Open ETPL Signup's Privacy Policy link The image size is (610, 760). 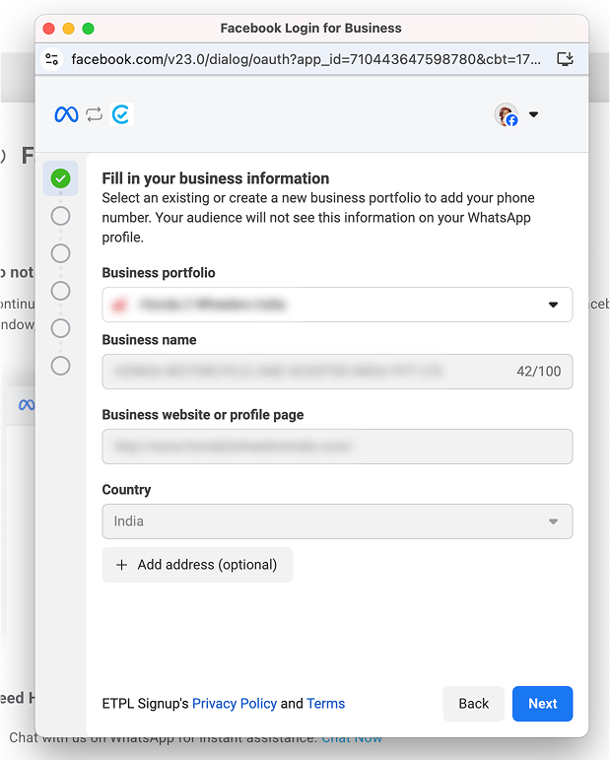tap(235, 704)
